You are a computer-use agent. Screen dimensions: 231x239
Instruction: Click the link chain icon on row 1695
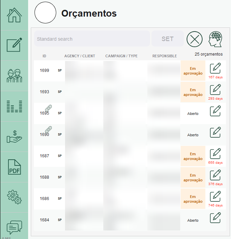coord(48,108)
